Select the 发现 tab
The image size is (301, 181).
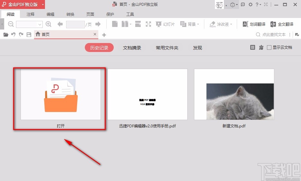(x=198, y=47)
